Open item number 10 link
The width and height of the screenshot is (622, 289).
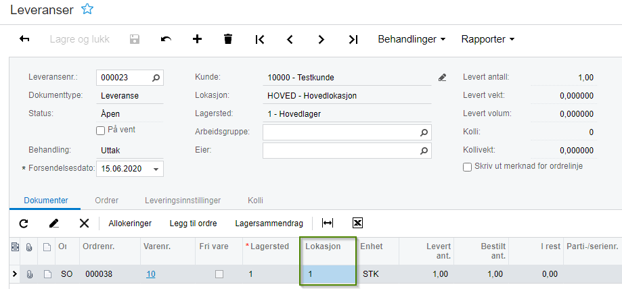[151, 274]
